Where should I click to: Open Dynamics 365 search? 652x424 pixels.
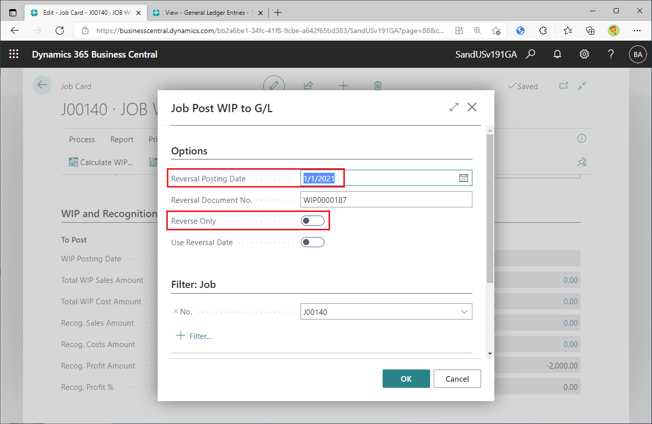531,54
